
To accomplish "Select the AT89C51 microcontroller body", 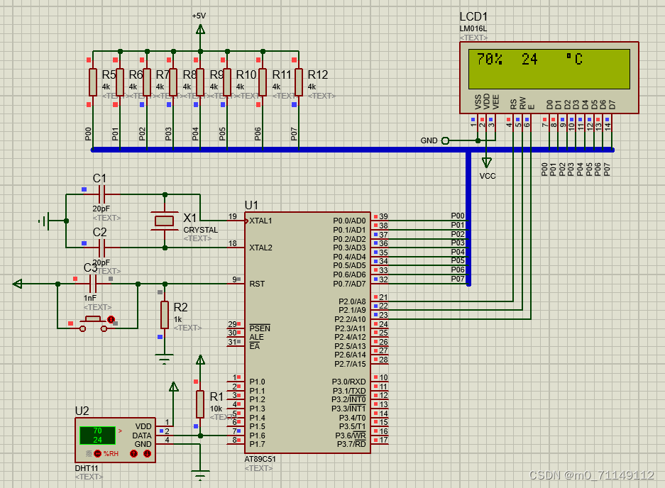I will point(307,333).
